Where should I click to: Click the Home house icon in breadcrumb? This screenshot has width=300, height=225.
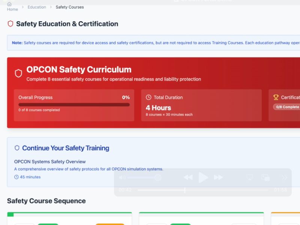[9, 4]
